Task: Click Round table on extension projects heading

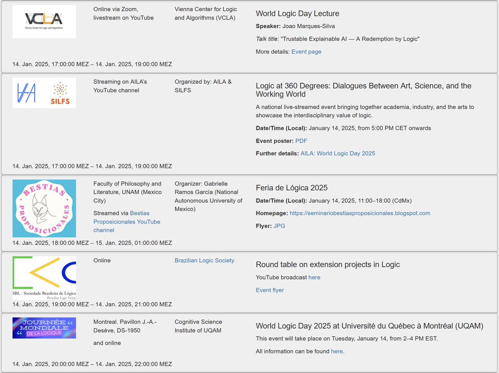Action: pyautogui.click(x=328, y=265)
